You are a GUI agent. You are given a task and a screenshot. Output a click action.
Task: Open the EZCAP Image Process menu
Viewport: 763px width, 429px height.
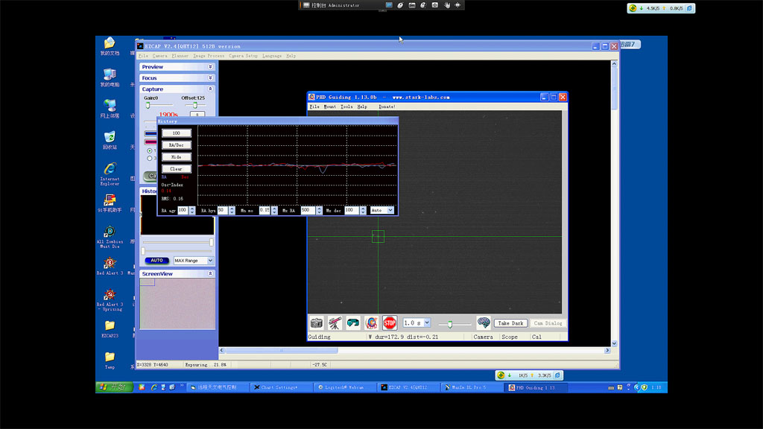pos(209,56)
